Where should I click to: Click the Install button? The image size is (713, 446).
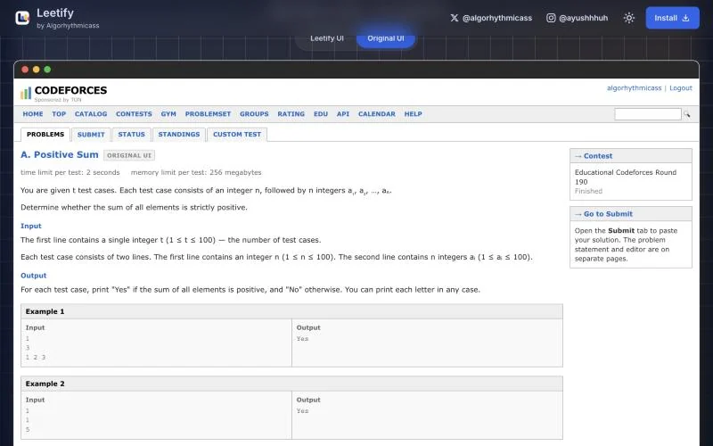point(672,18)
